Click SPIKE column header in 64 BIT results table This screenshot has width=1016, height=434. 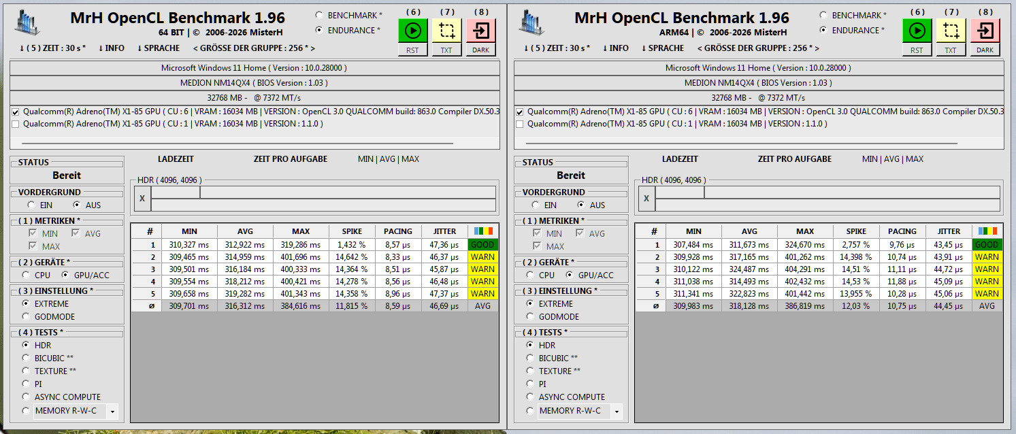(352, 231)
